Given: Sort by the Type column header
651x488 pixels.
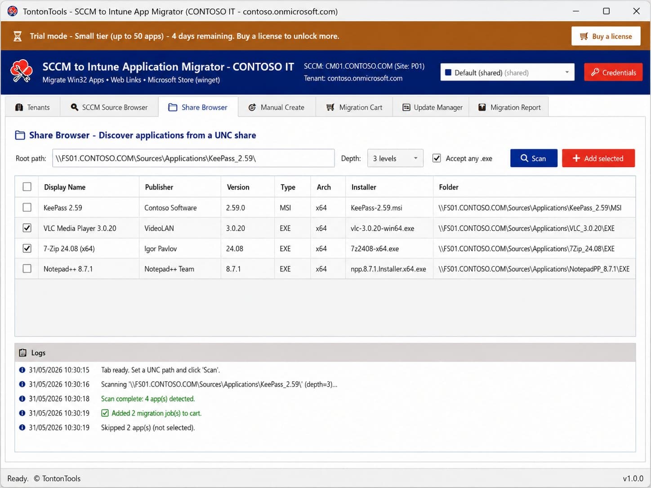Looking at the screenshot, I should (x=293, y=187).
